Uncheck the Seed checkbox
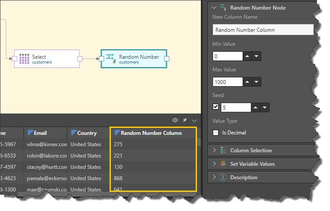Image resolution: width=330 pixels, height=211 pixels. (x=216, y=107)
